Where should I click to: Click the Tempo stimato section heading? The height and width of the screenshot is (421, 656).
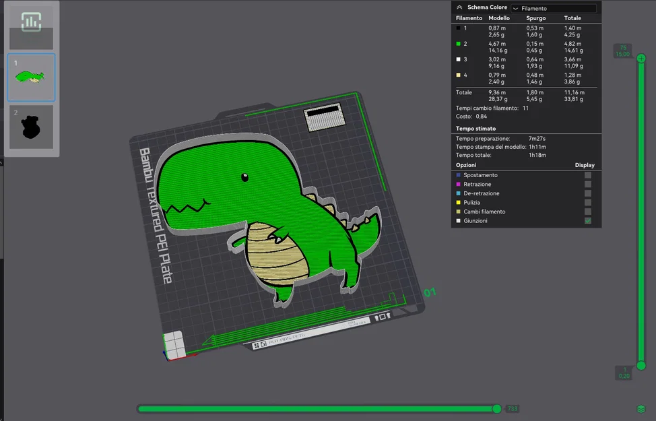coord(475,129)
